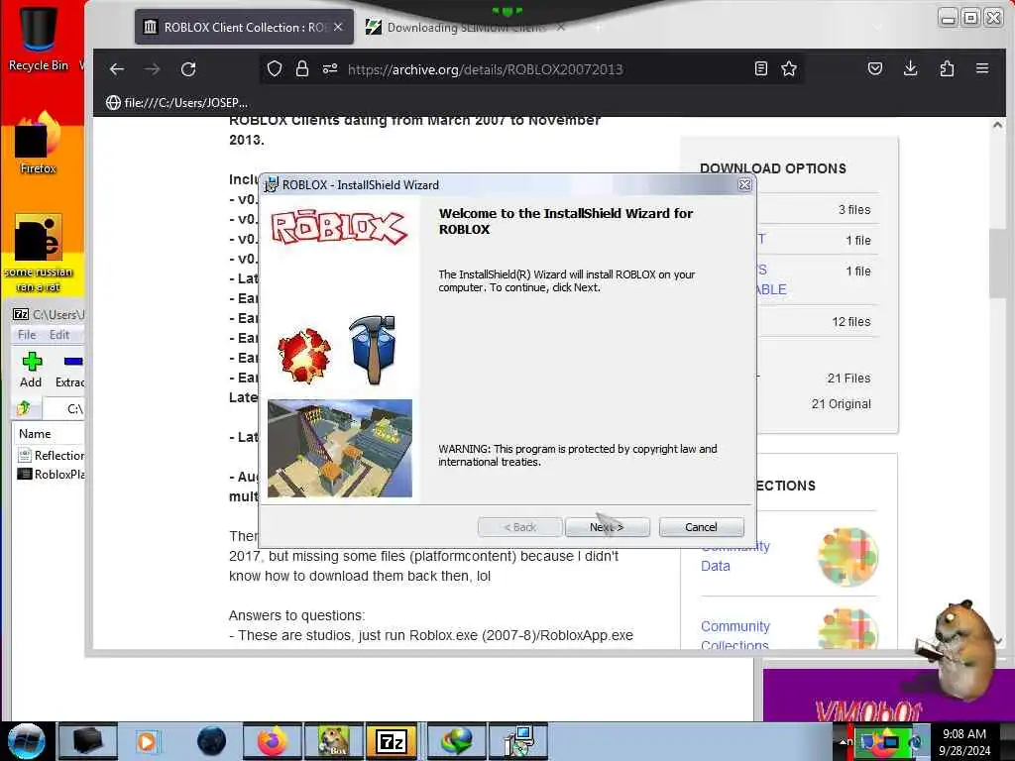This screenshot has height=761, width=1015.
Task: Open File menu in 7-Zip window
Action: 27,335
